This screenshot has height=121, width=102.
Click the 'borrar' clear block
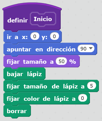coord(17,111)
